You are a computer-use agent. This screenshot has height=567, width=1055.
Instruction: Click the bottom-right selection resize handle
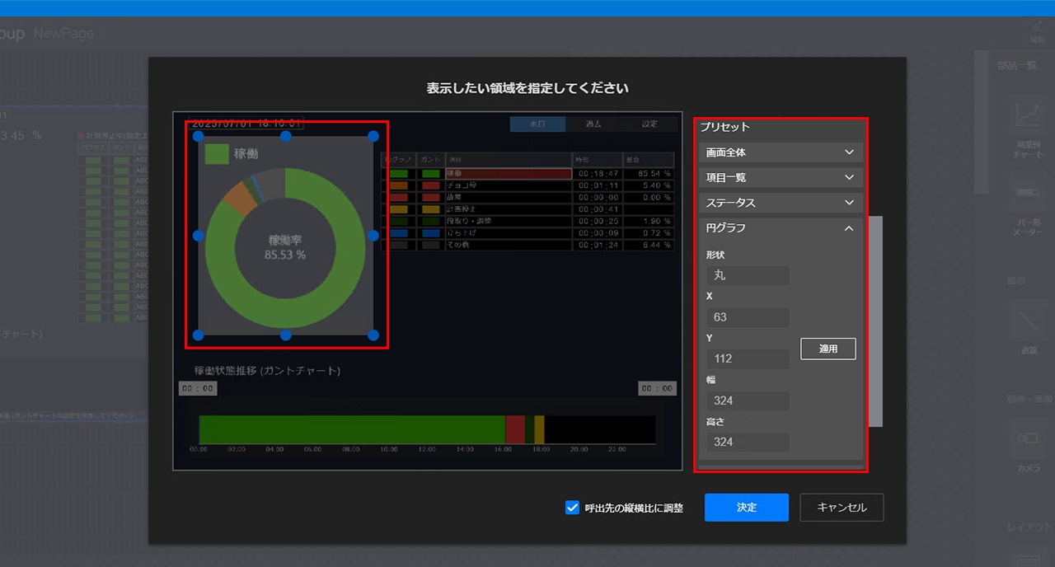[x=373, y=335]
